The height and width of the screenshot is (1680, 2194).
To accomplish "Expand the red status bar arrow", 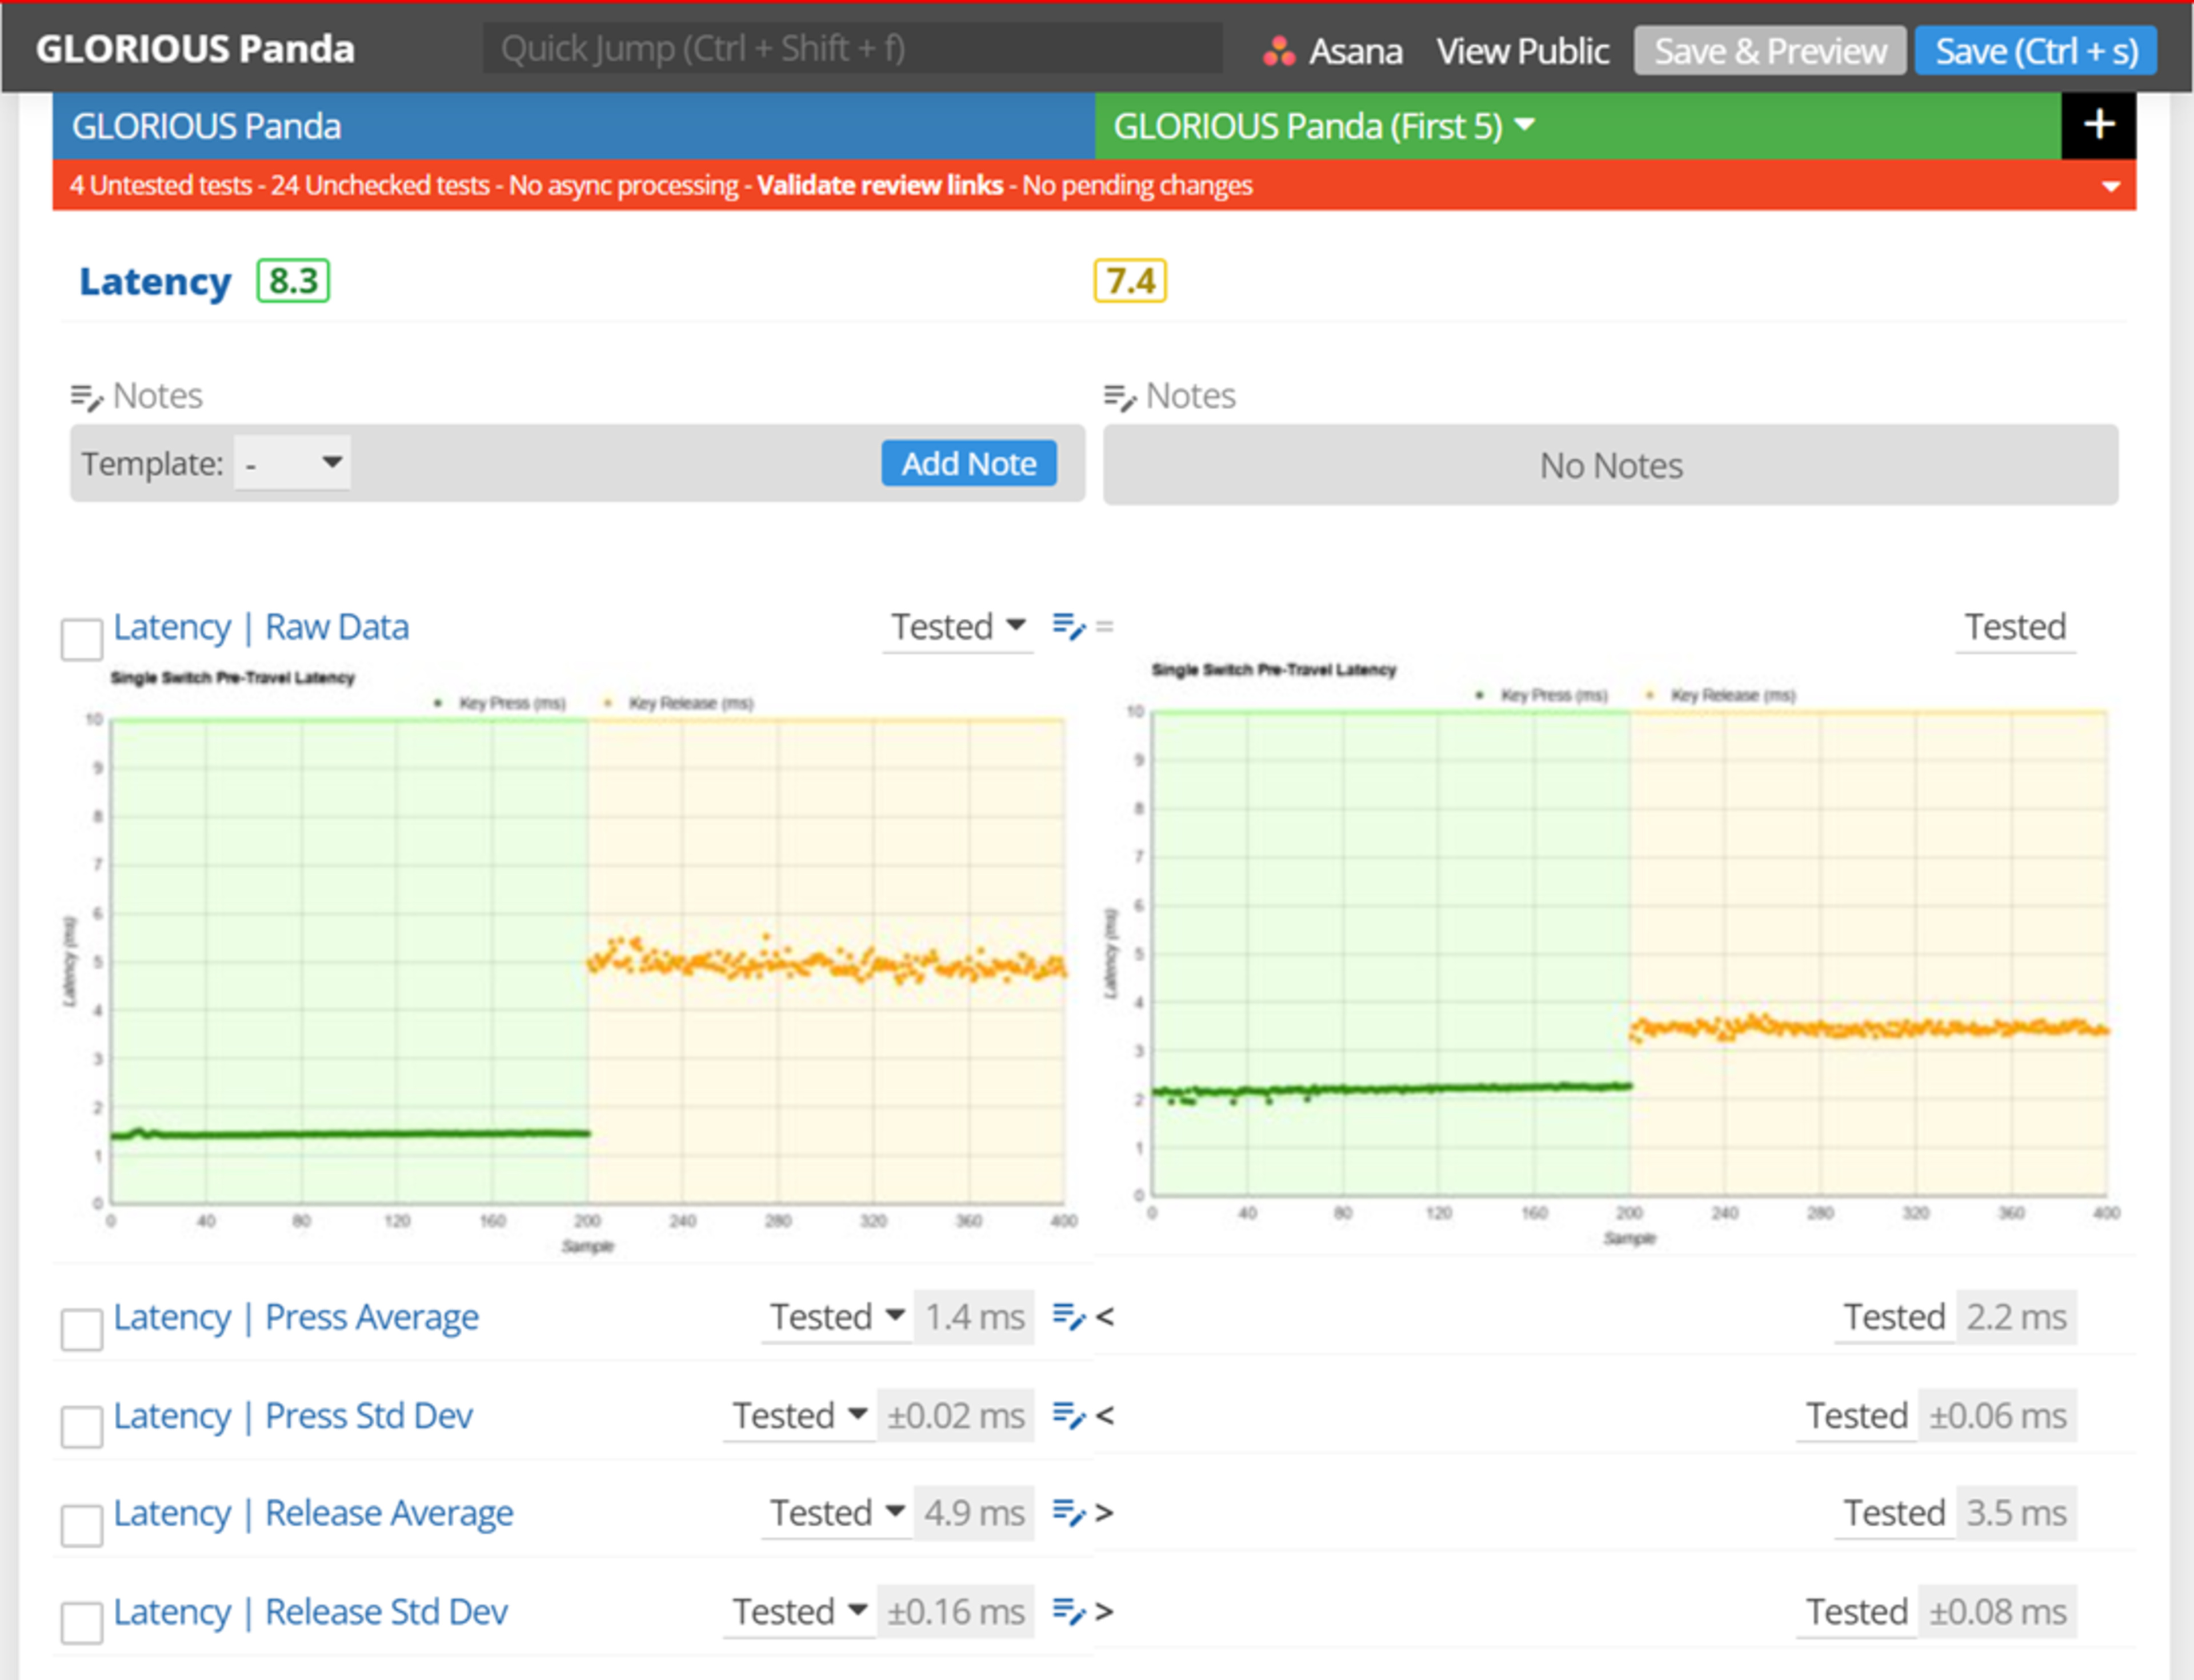I will 2110,186.
